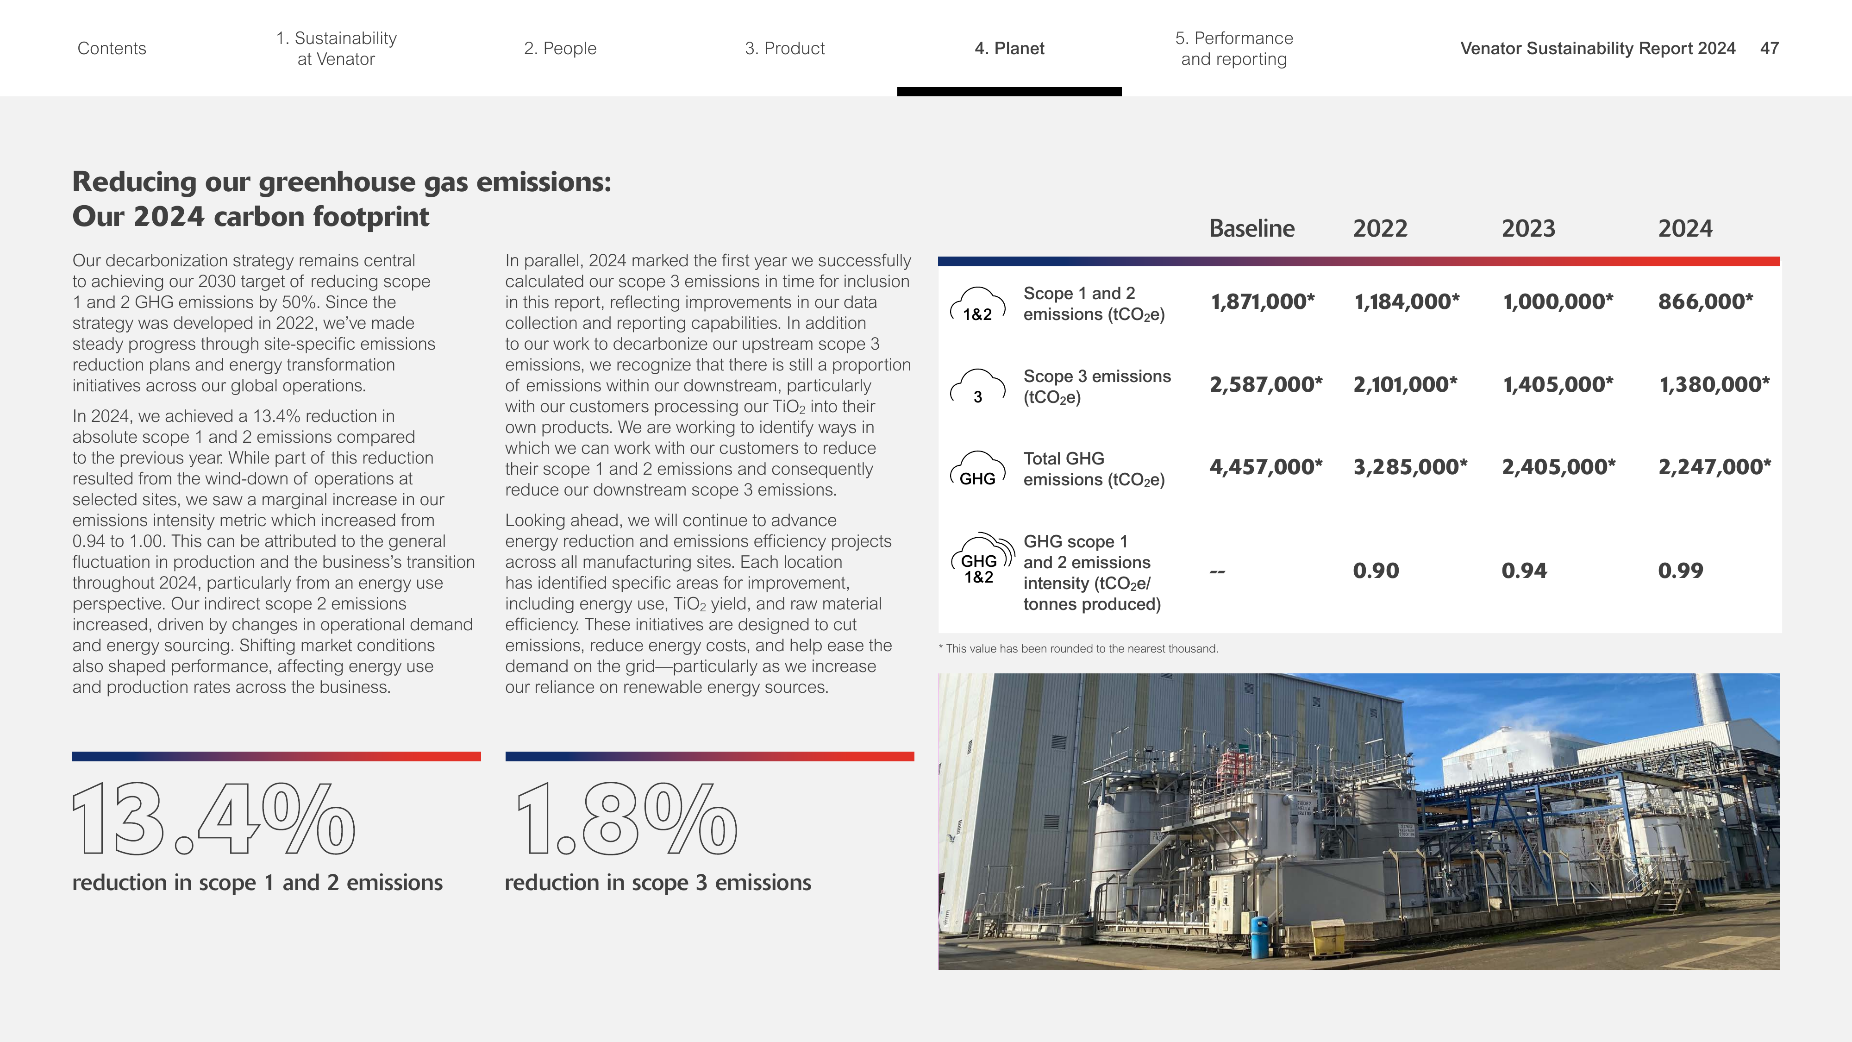Viewport: 1852px width, 1042px height.
Task: Click the large 13.4% statistic
Action: coord(213,819)
